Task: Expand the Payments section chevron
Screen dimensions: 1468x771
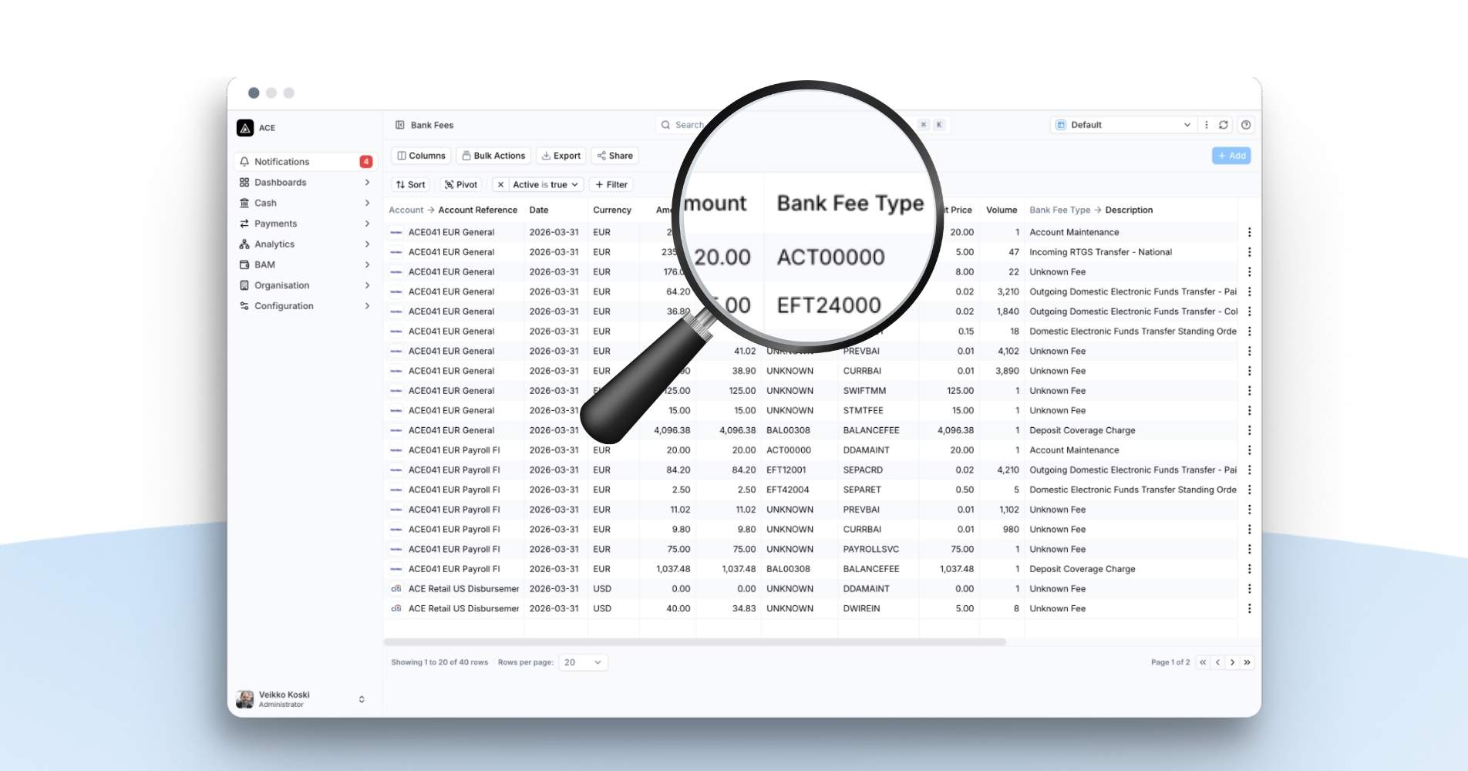Action: [x=367, y=224]
